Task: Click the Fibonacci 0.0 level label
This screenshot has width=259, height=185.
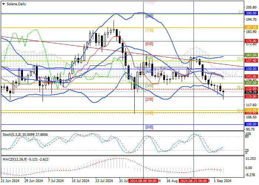Action: click(241, 12)
